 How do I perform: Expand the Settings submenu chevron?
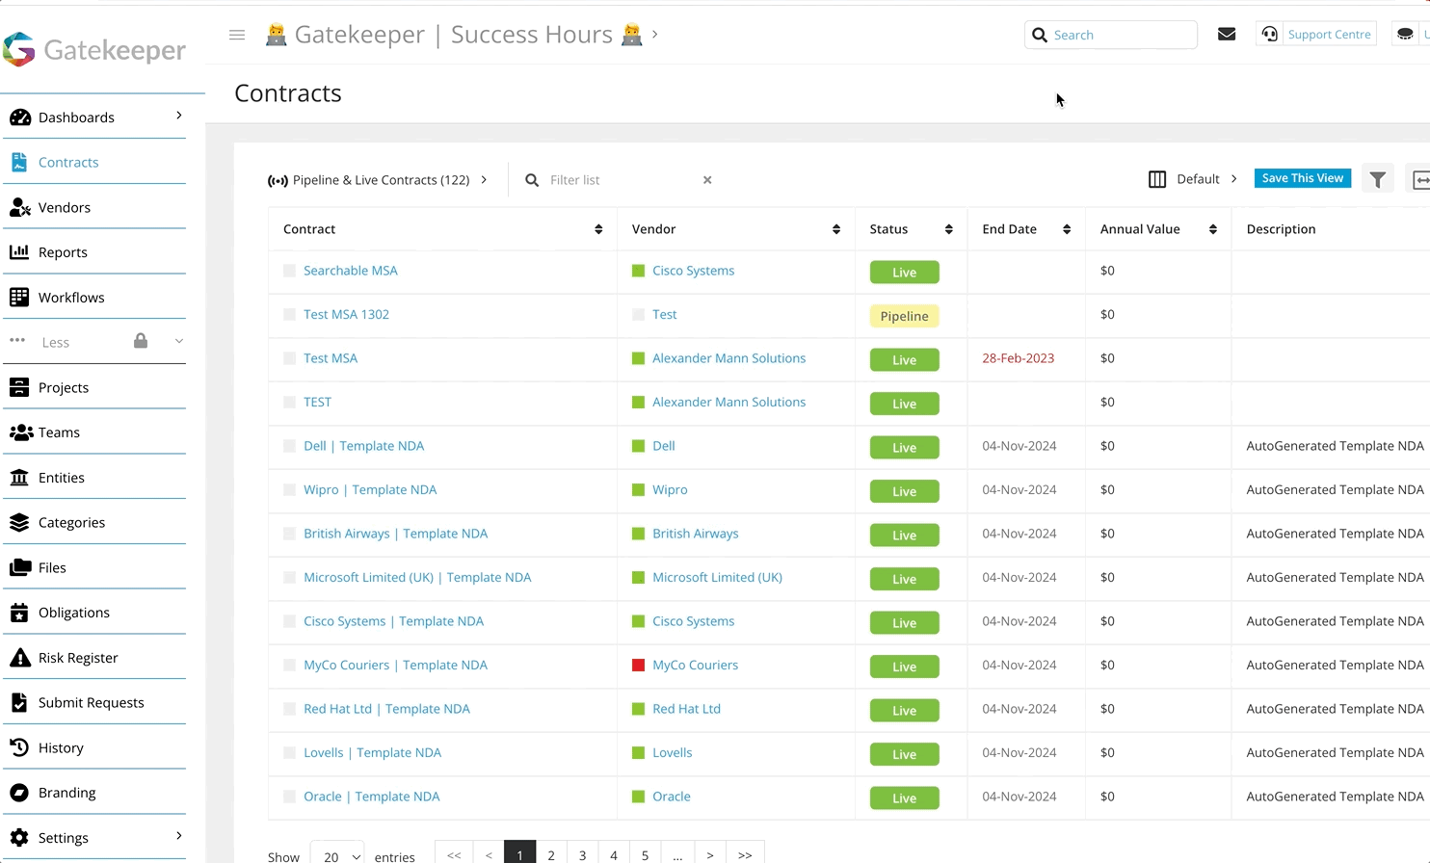[178, 836]
